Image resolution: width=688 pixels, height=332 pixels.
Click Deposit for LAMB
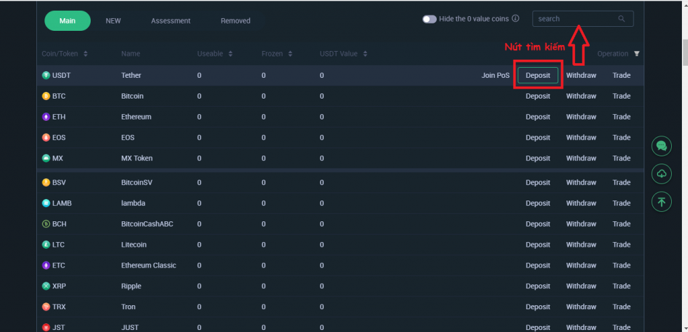point(538,203)
